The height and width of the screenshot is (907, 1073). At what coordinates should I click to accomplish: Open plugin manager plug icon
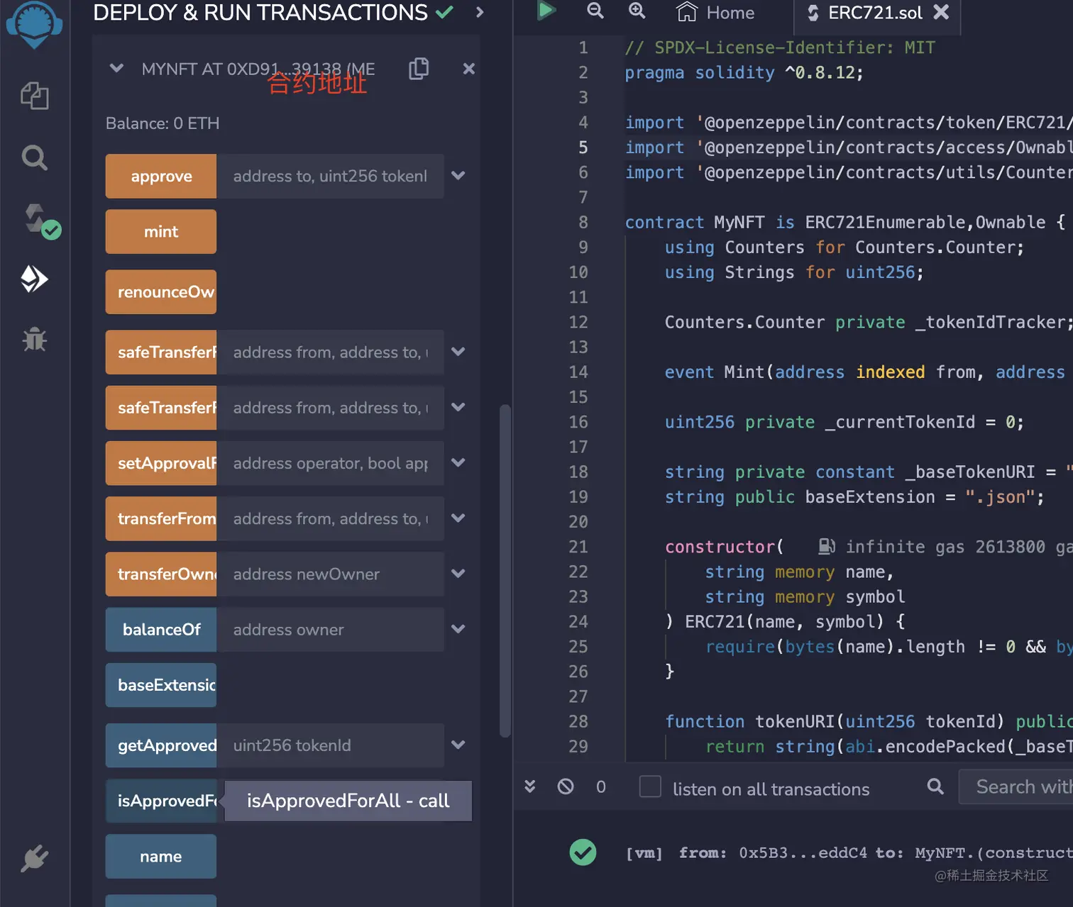[34, 859]
